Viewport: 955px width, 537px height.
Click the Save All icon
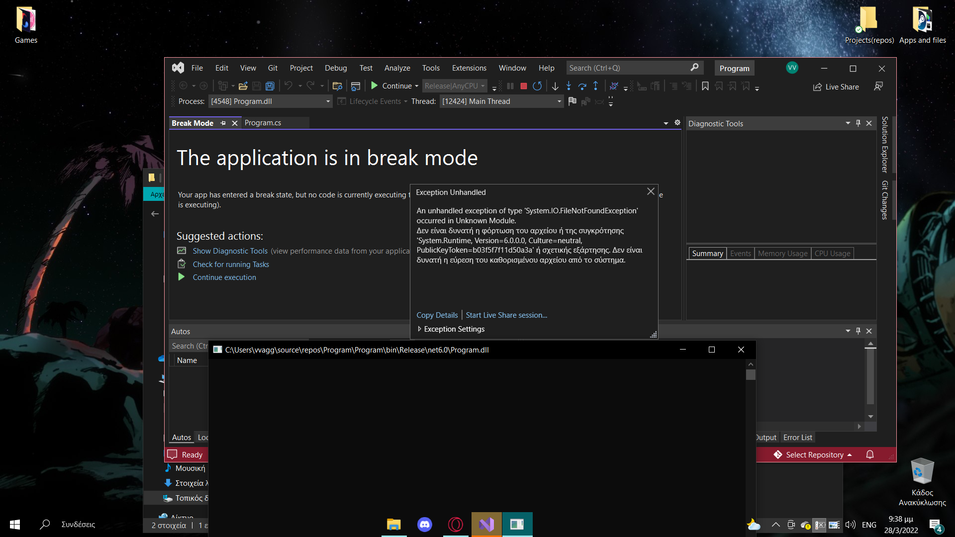tap(270, 86)
